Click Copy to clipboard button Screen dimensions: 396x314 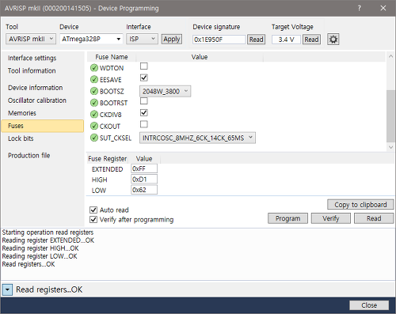[x=360, y=205]
